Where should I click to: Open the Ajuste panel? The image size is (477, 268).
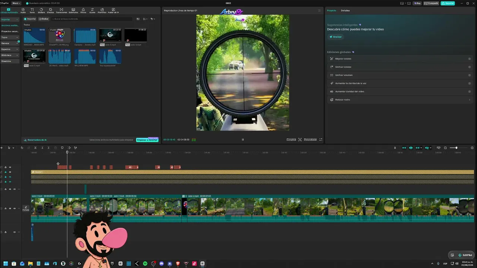click(92, 11)
